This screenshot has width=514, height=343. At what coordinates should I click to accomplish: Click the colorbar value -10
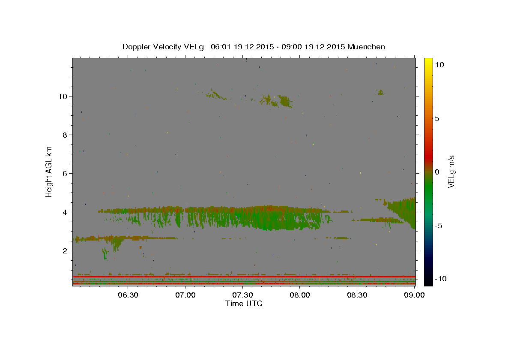441,279
